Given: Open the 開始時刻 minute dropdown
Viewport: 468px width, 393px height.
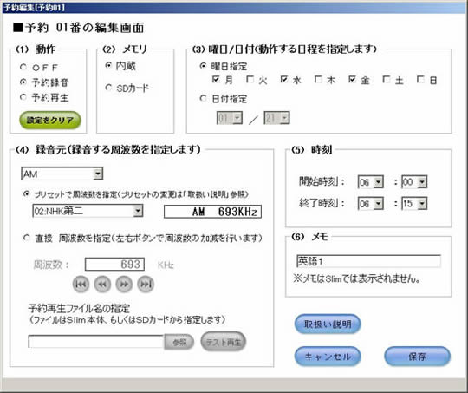Looking at the screenshot, I should click(x=414, y=182).
